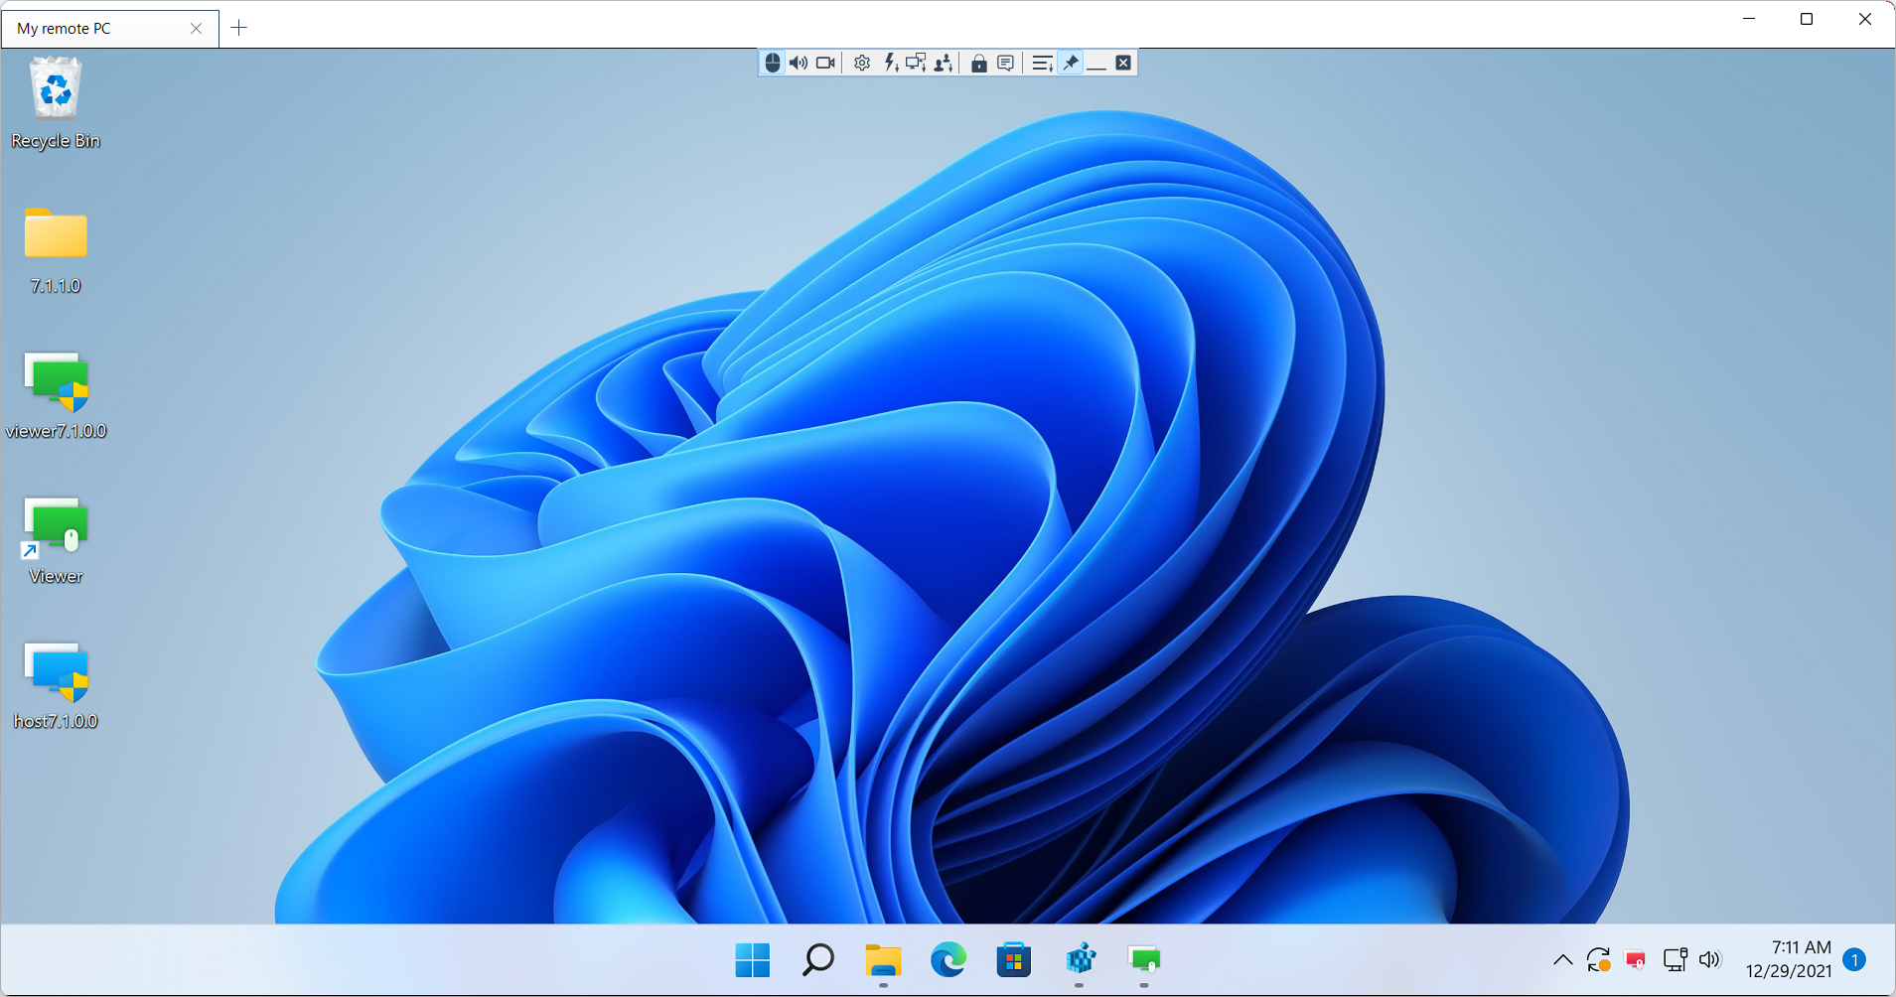This screenshot has width=1896, height=997.
Task: Open the toolbar's more options list menu
Action: 1042,64
